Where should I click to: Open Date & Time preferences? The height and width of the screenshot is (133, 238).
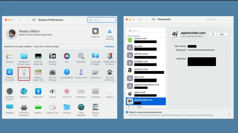52,109
